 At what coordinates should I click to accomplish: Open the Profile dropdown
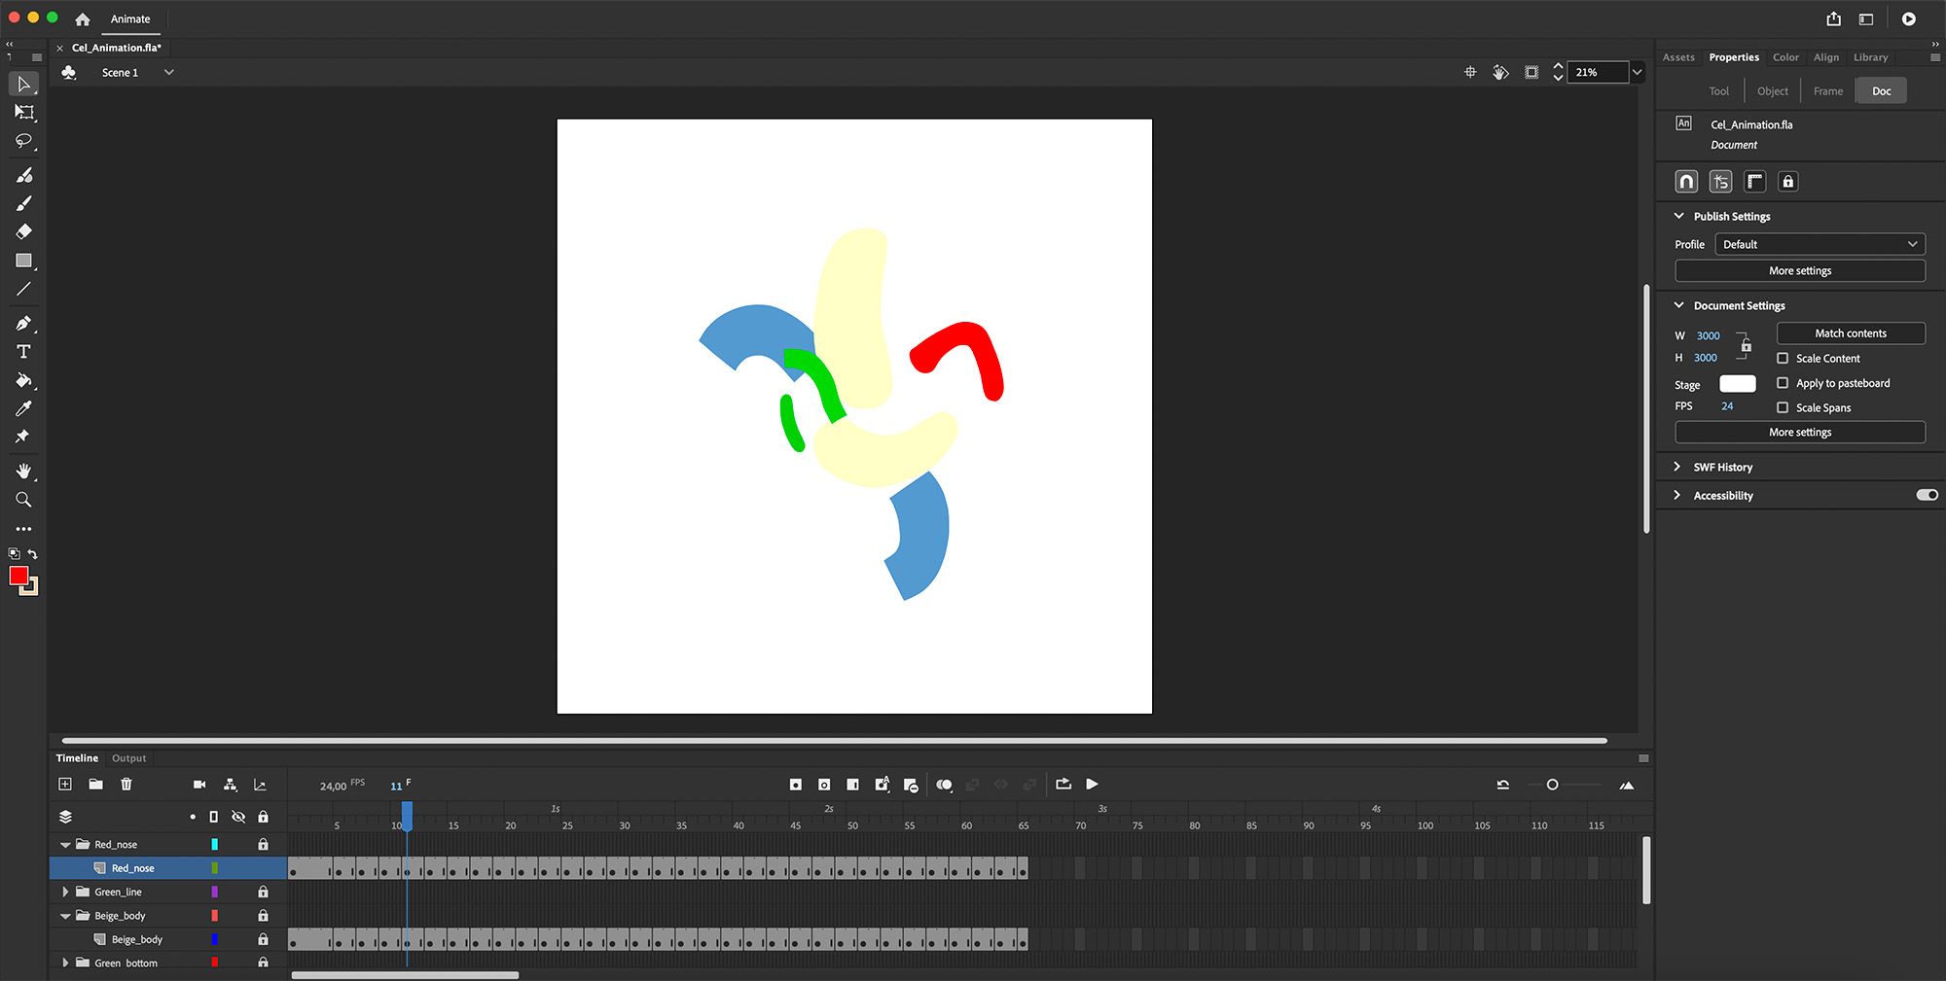[1820, 245]
